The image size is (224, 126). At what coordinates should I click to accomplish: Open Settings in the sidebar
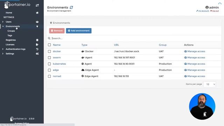[10, 54]
